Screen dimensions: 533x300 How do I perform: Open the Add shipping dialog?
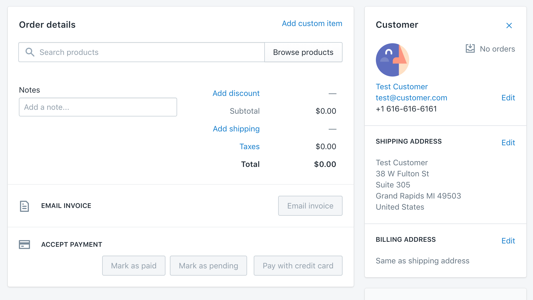click(x=236, y=129)
